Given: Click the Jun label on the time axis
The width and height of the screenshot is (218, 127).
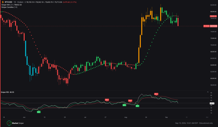Looking at the screenshot, I should tap(24, 117).
